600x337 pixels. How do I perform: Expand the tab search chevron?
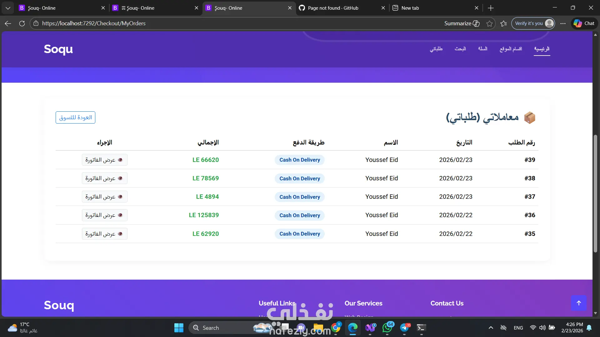point(8,8)
